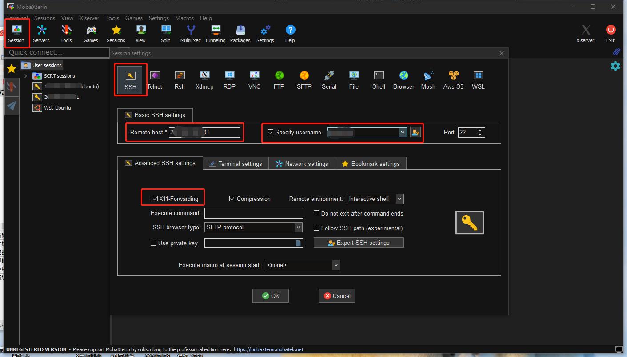Close the Session settings dialog

point(502,53)
